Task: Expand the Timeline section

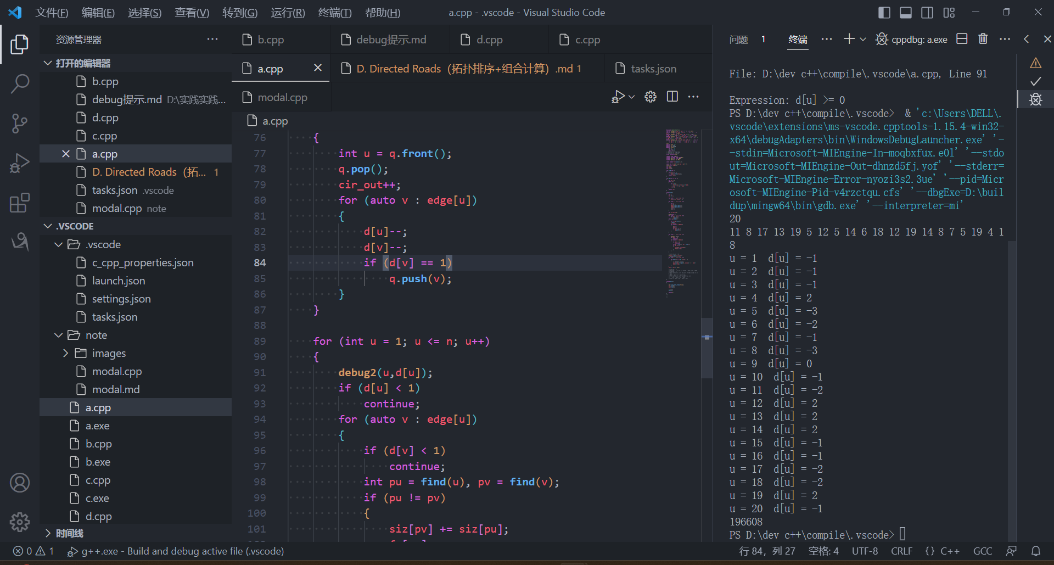Action: coord(48,533)
